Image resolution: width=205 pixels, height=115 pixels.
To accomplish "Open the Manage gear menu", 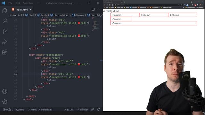I will [5, 102].
